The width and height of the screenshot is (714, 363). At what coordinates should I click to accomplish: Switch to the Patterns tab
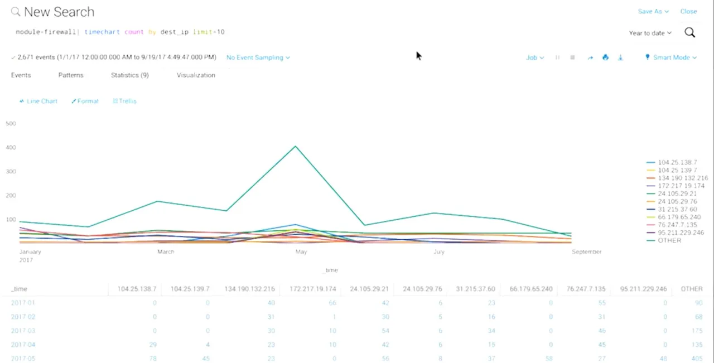click(71, 75)
